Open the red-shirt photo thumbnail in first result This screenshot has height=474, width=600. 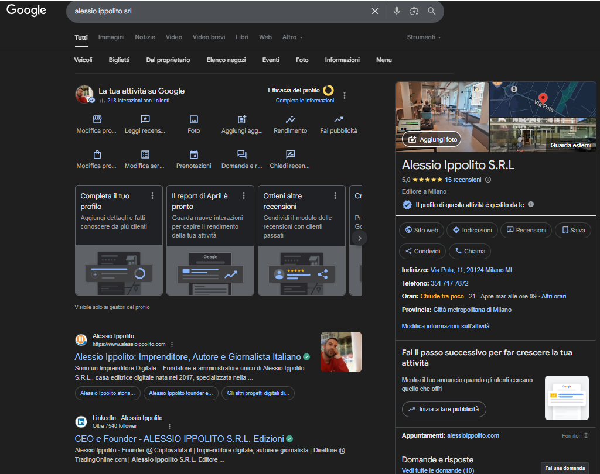(341, 352)
